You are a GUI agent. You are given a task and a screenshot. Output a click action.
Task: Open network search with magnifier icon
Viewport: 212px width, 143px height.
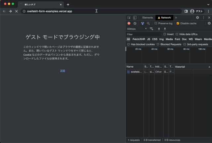pos(148,23)
